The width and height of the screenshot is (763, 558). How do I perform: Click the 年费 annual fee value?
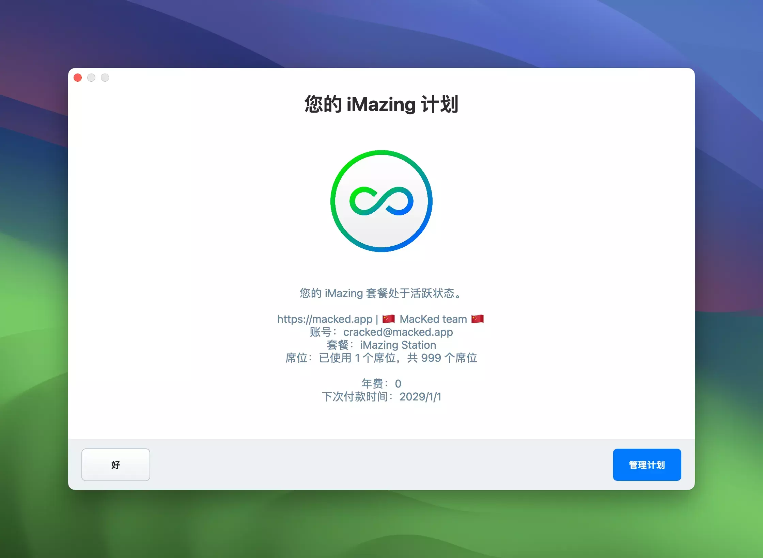click(x=398, y=384)
